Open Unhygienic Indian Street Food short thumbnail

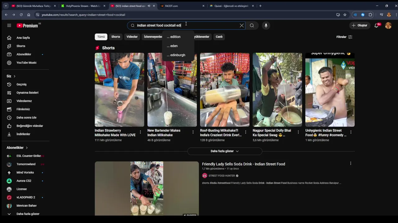(330, 90)
